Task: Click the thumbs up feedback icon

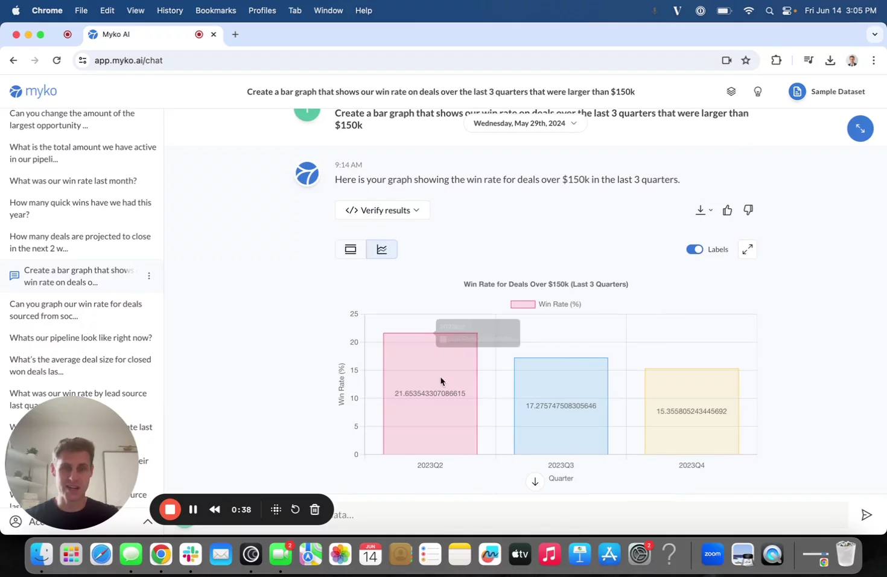Action: point(727,210)
